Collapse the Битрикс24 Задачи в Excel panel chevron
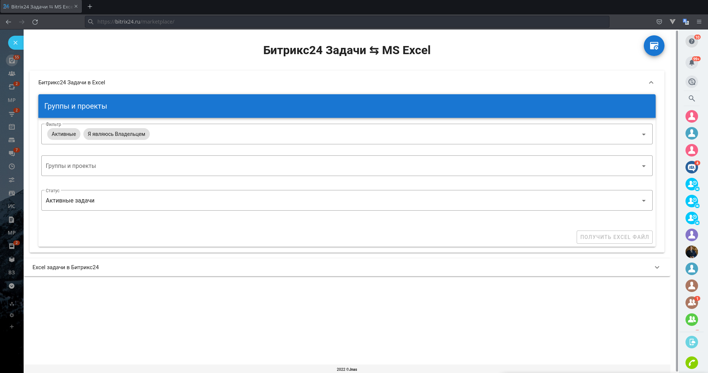The image size is (708, 373). [651, 82]
